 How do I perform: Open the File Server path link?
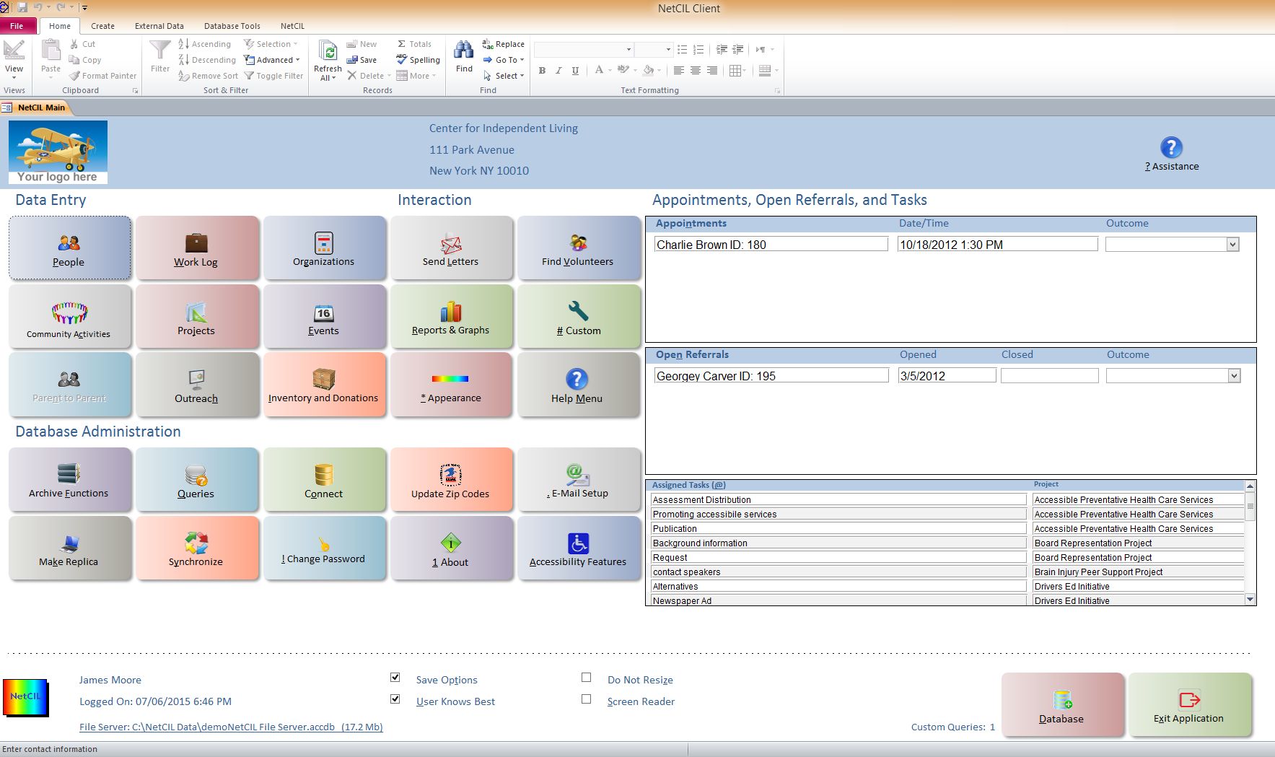(x=230, y=727)
